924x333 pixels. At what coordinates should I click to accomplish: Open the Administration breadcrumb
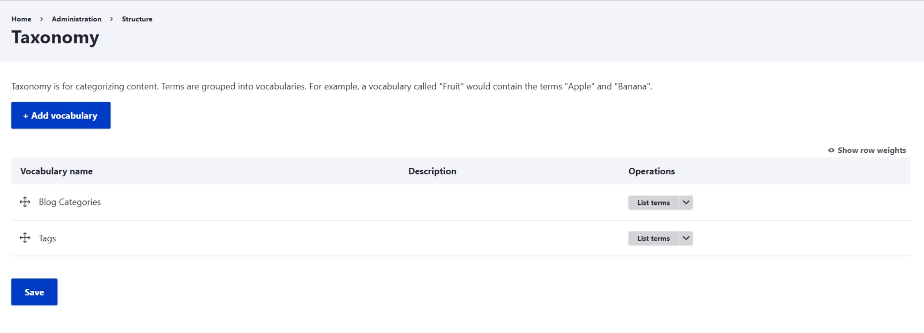click(x=76, y=19)
